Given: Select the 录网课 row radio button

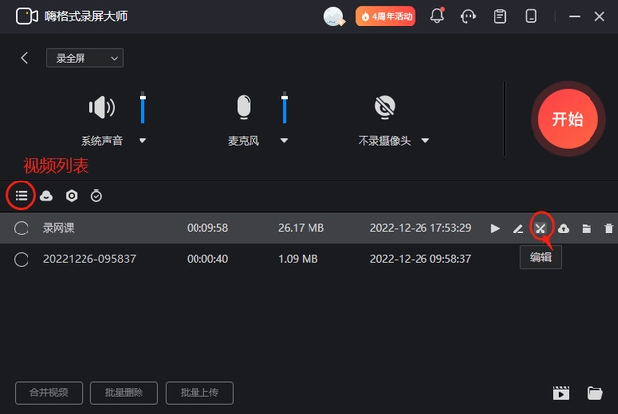Looking at the screenshot, I should click(21, 228).
